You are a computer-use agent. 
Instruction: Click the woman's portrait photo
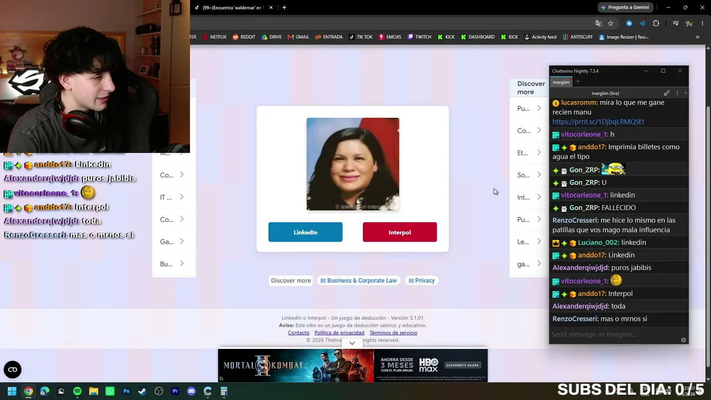[353, 164]
